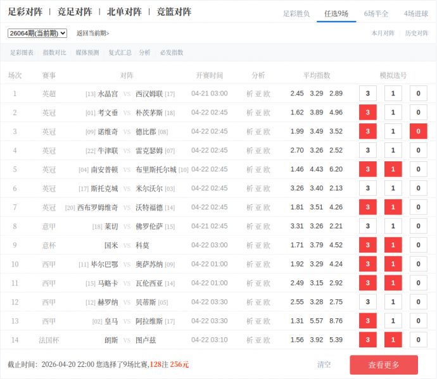This screenshot has width=437, height=379.
Task: Open the 4场进球 tab
Action: click(415, 13)
